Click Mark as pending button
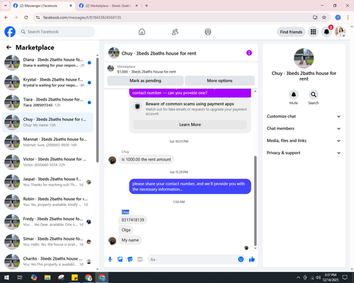Screen dimensions: 354x283 pyautogui.click(x=145, y=81)
